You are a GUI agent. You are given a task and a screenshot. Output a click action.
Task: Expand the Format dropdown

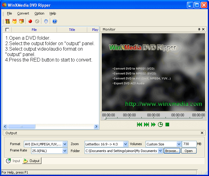65,144
